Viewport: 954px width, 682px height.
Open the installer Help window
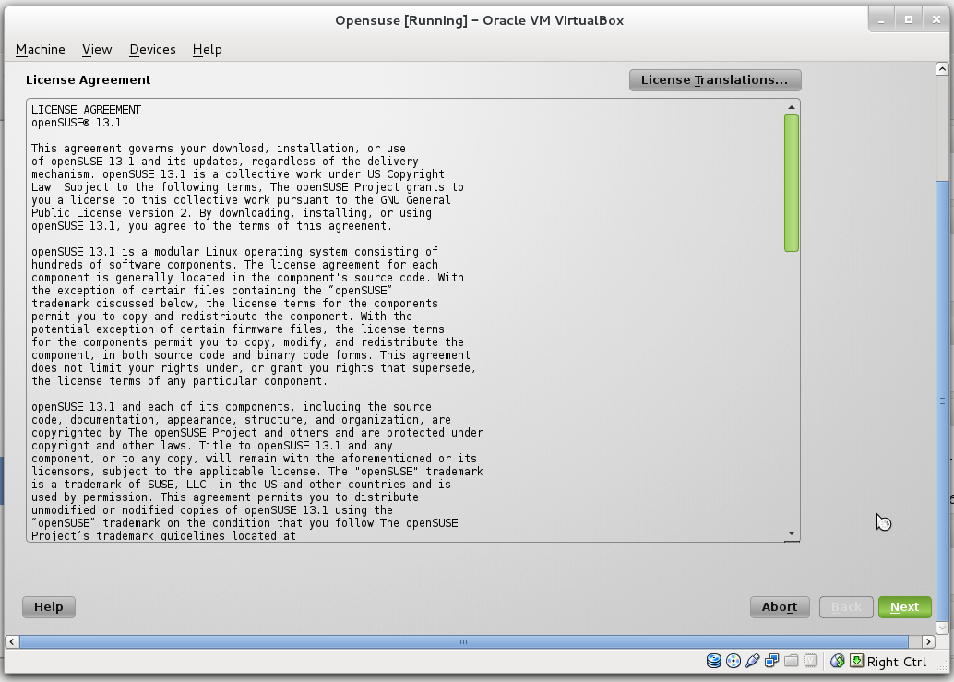[x=48, y=606]
